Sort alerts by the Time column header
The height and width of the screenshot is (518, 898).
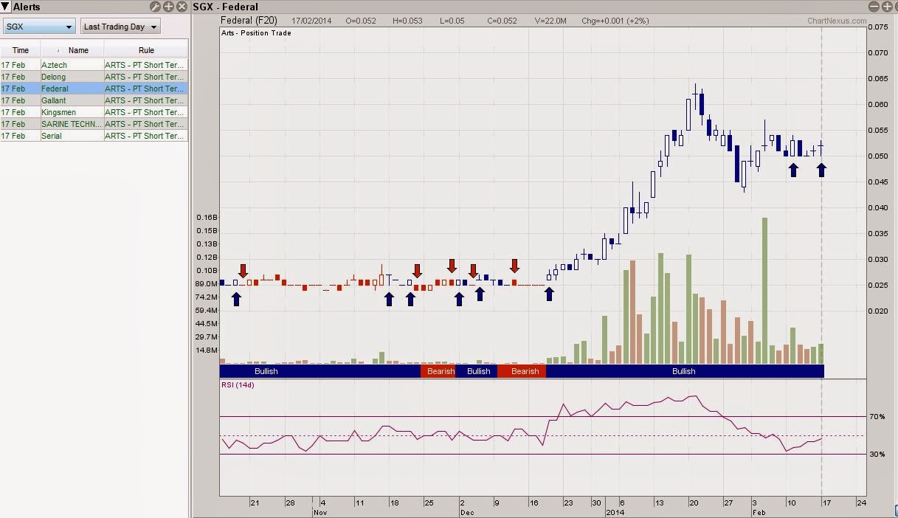tap(21, 50)
